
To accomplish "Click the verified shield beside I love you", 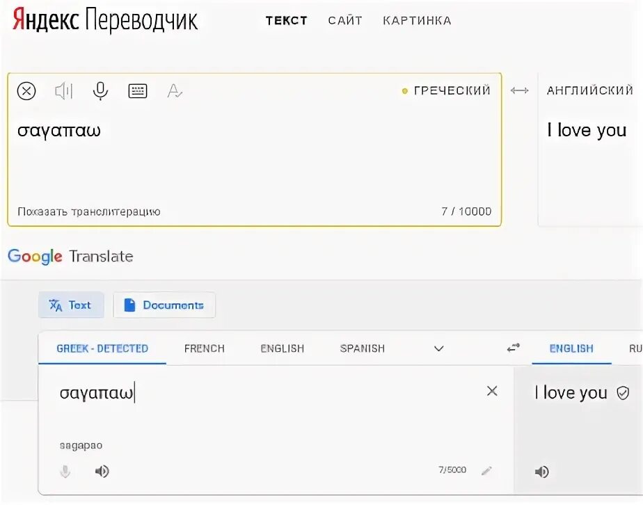I will click(x=623, y=393).
